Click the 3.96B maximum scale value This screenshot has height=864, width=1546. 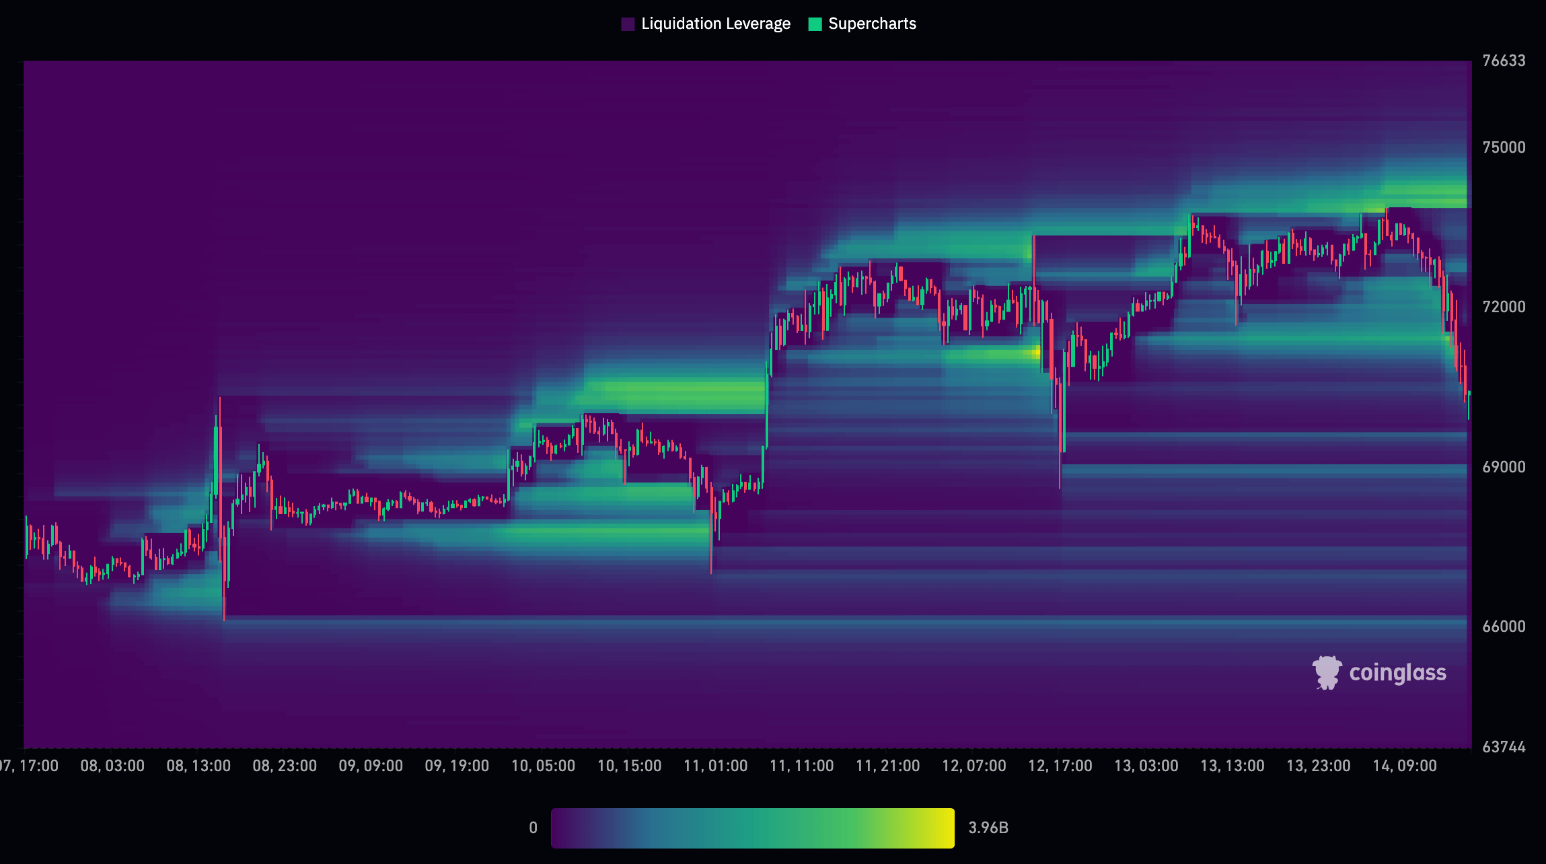[x=988, y=828]
